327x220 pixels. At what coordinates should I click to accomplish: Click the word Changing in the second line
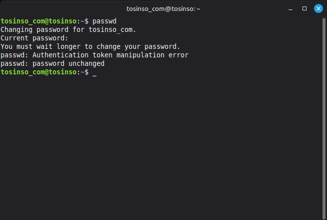[16, 30]
